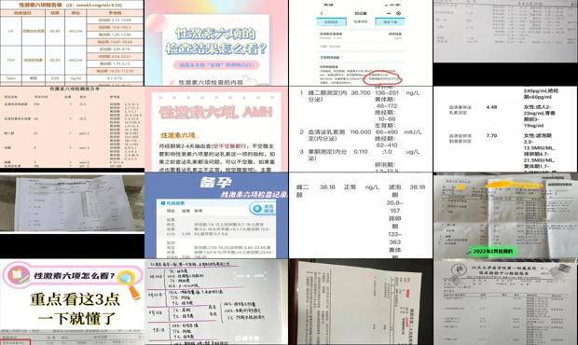Open the pink 性激素六项, AMH article thumbnail
Screen dimensions: 578x345
pos(216,129)
